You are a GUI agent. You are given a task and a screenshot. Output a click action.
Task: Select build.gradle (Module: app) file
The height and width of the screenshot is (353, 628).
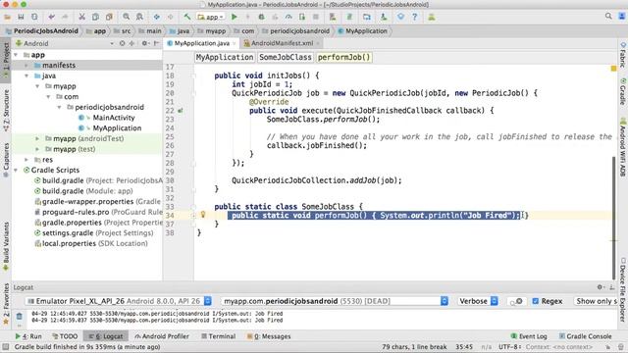click(x=87, y=191)
